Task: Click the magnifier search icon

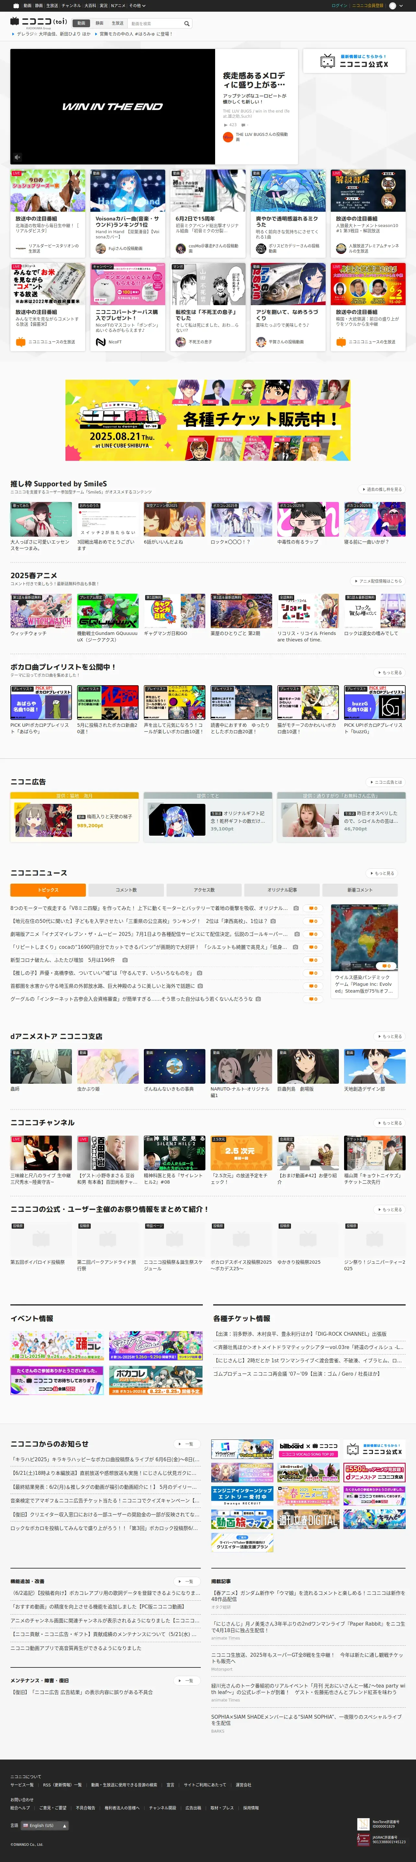Action: pyautogui.click(x=186, y=24)
